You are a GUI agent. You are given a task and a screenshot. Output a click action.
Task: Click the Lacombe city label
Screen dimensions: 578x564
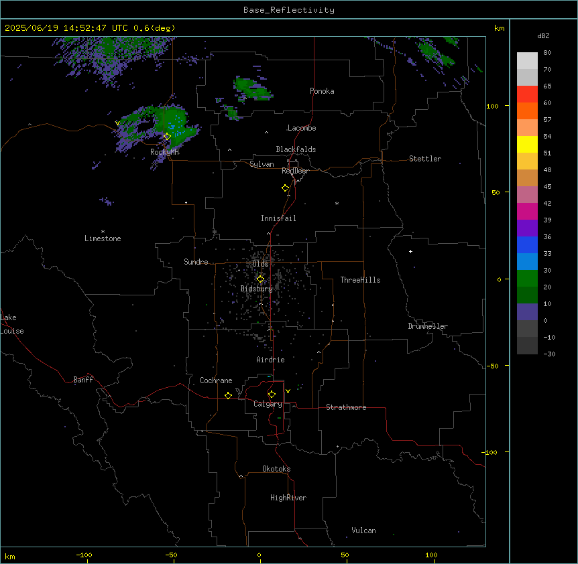coord(302,128)
